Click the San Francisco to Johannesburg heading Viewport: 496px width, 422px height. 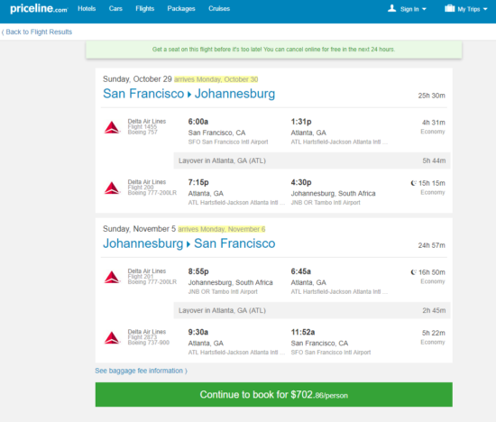[189, 94]
